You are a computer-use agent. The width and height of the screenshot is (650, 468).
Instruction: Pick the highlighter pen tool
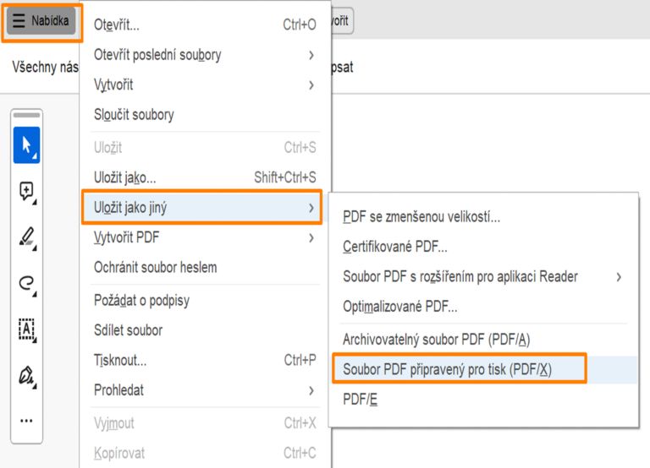tap(27, 237)
